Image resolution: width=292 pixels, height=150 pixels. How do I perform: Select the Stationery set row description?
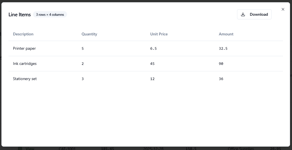(25, 79)
